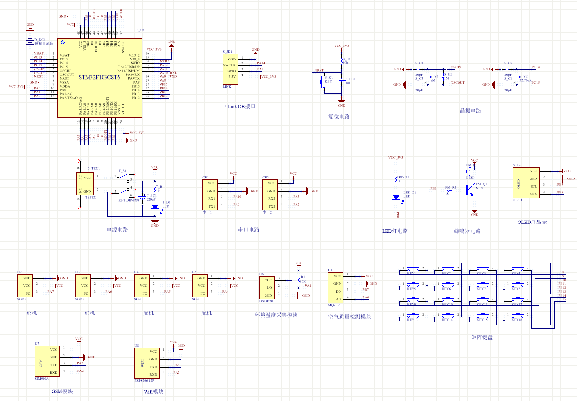Viewport: 577px width, 401px height.
Task: Click the 32.768K crystal S_Y2
Action: 517,77
